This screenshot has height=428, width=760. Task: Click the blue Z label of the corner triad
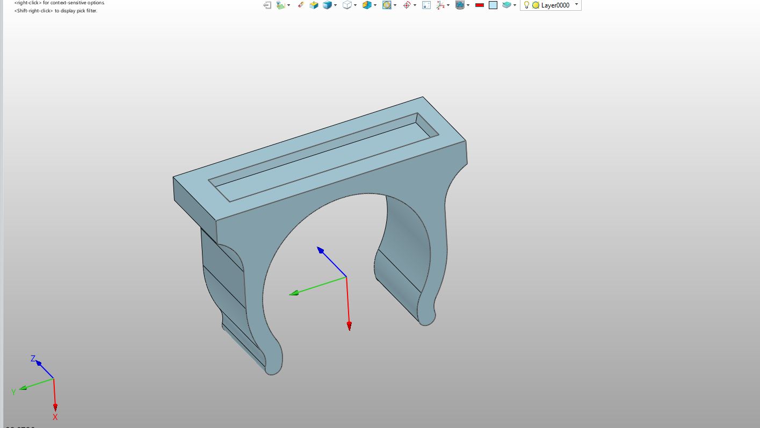click(x=33, y=359)
